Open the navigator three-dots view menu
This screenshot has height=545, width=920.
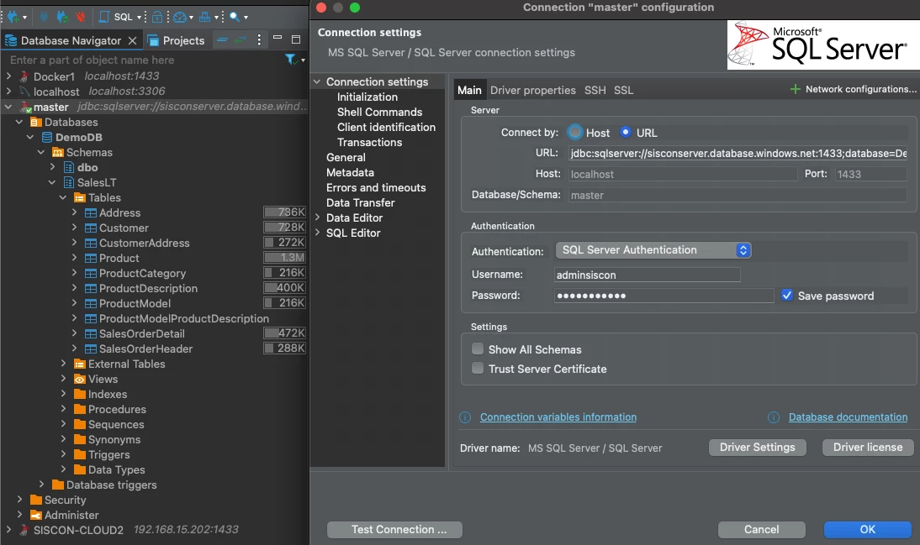pyautogui.click(x=259, y=39)
